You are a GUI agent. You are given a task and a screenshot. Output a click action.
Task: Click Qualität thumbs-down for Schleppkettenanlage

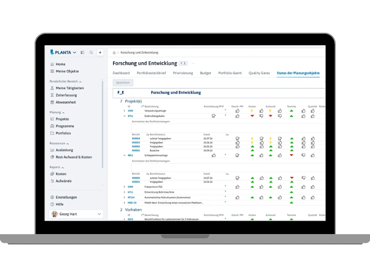point(303,155)
